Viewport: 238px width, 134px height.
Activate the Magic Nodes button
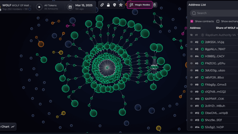pyautogui.click(x=140, y=5)
